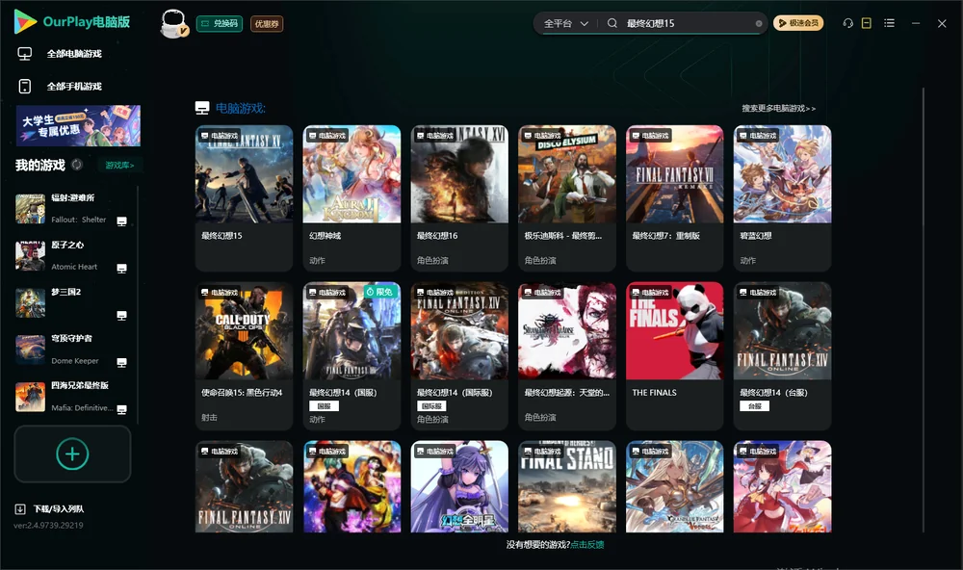Open the 兑换码 redeem code button
This screenshot has height=570, width=963.
point(220,23)
